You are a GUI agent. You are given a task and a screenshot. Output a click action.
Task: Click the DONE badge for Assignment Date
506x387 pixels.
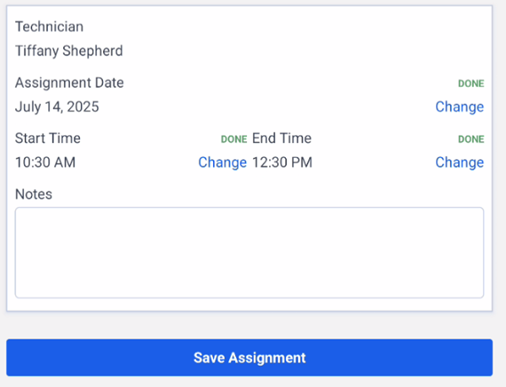[470, 83]
